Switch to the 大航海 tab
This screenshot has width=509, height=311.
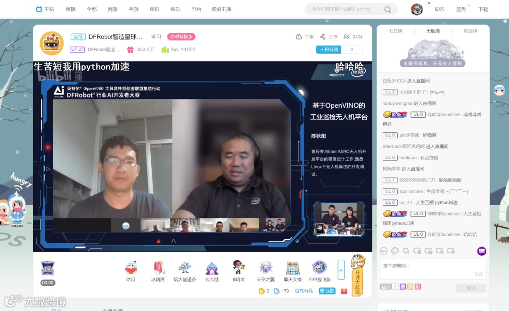(x=433, y=31)
